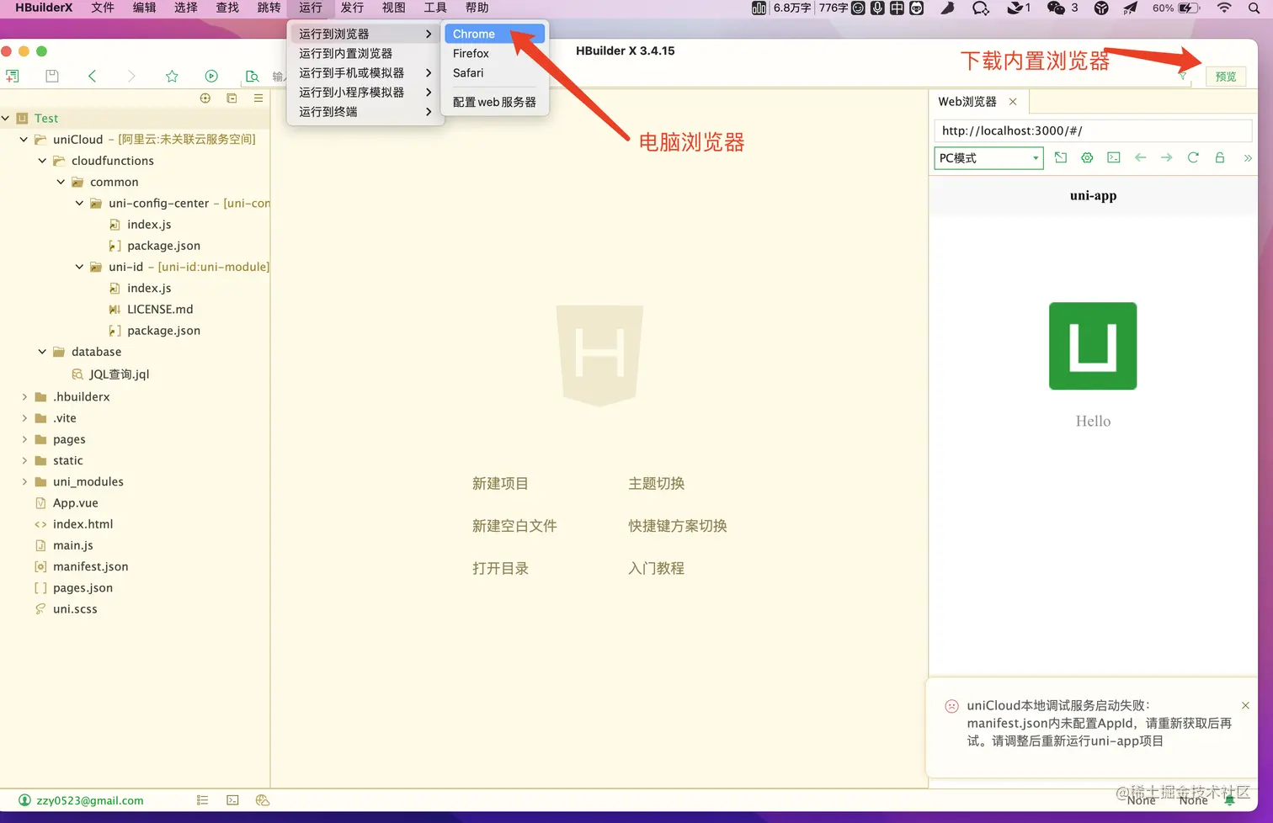Click the 预览 button
Image resolution: width=1273 pixels, height=823 pixels.
tap(1225, 77)
